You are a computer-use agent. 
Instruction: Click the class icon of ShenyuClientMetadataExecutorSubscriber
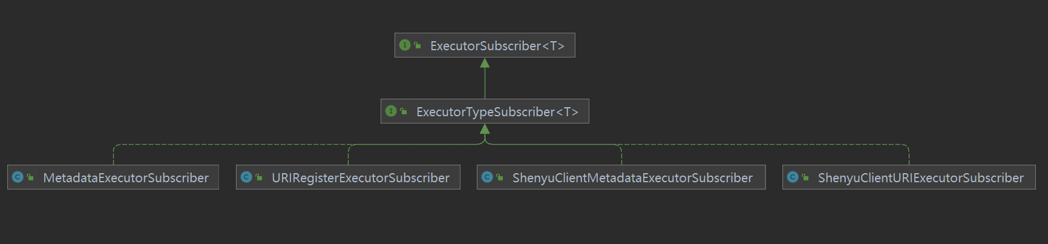[x=487, y=177]
